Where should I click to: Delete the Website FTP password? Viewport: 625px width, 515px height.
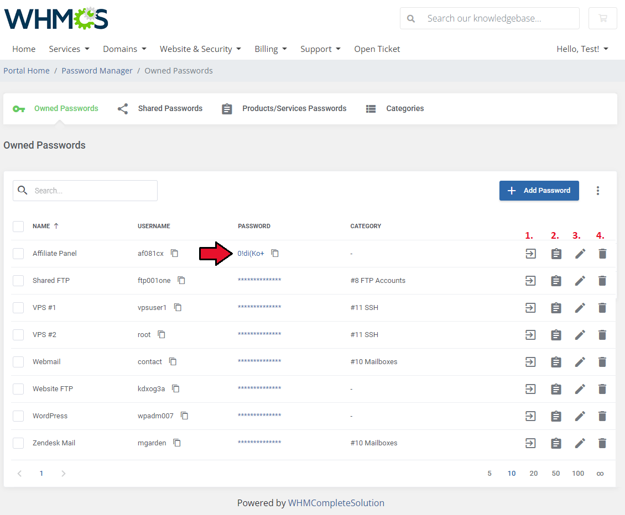point(602,389)
